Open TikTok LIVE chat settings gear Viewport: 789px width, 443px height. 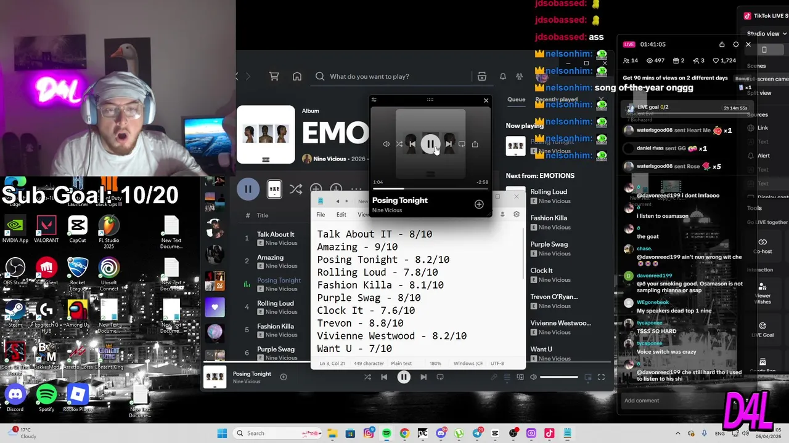point(735,44)
